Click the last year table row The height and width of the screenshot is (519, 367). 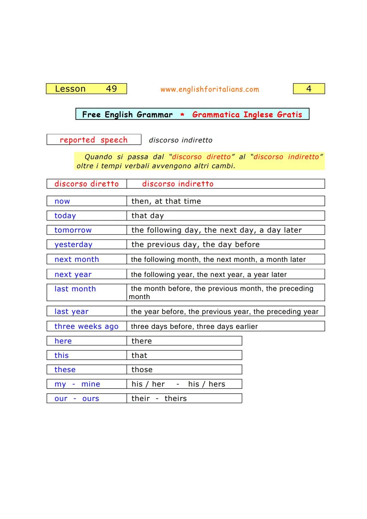click(x=71, y=311)
